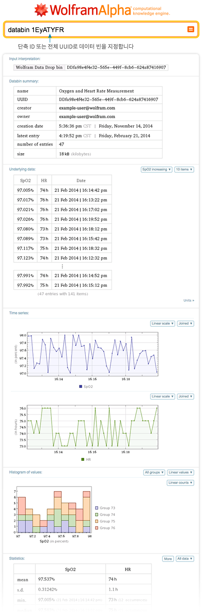Click the SpO2 value 97.117%
The width and height of the screenshot is (202, 613).
[25, 248]
